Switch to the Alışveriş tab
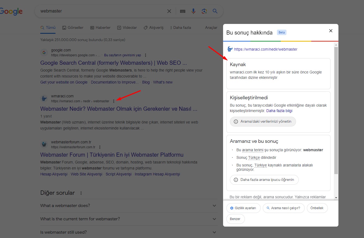Image resolution: width=364 pixels, height=238 pixels. click(x=153, y=27)
